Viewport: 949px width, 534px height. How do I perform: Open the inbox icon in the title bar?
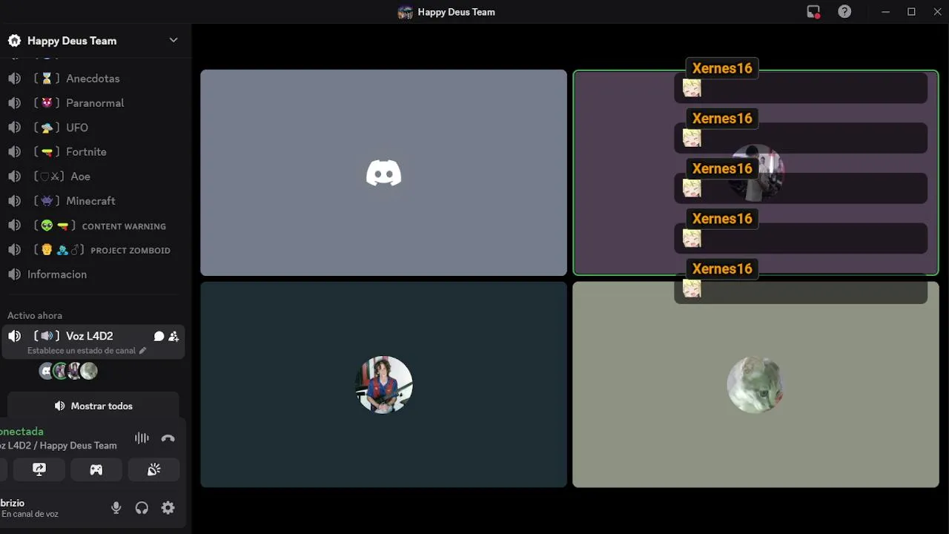click(813, 12)
